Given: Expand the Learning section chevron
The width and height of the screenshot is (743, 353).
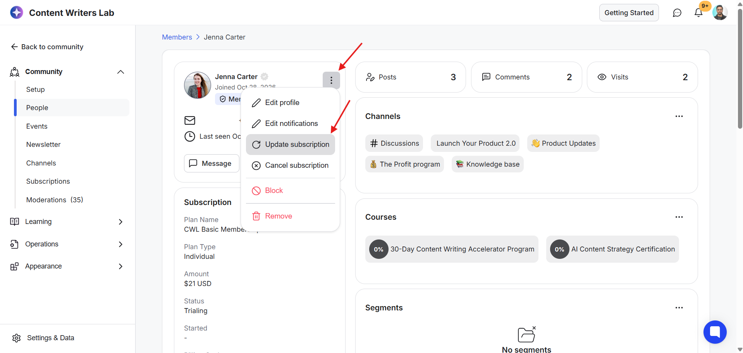Looking at the screenshot, I should pyautogui.click(x=120, y=222).
